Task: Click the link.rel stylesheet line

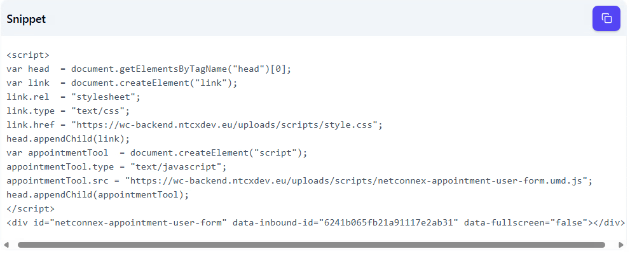Action: pyautogui.click(x=74, y=97)
